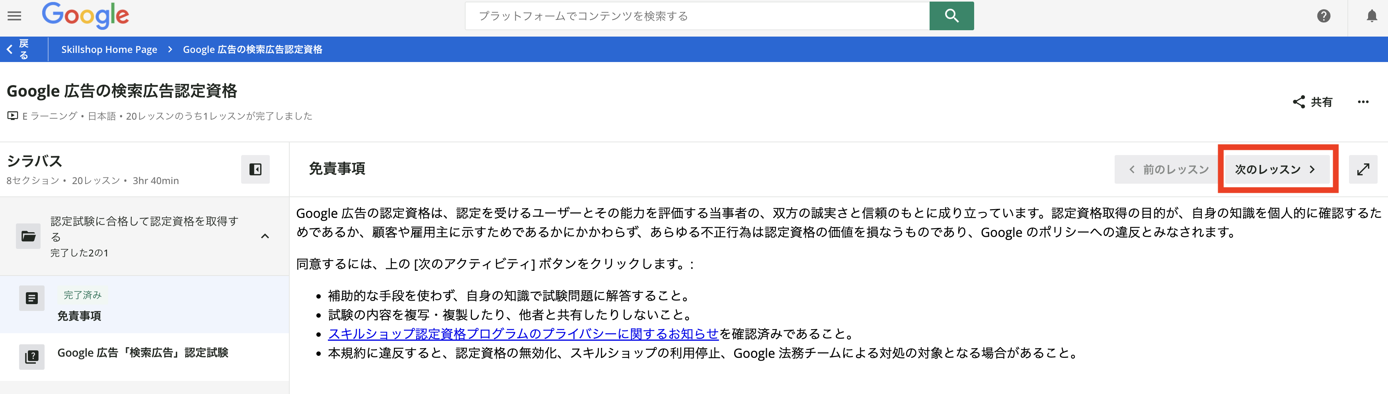Click the Google logo

(85, 15)
